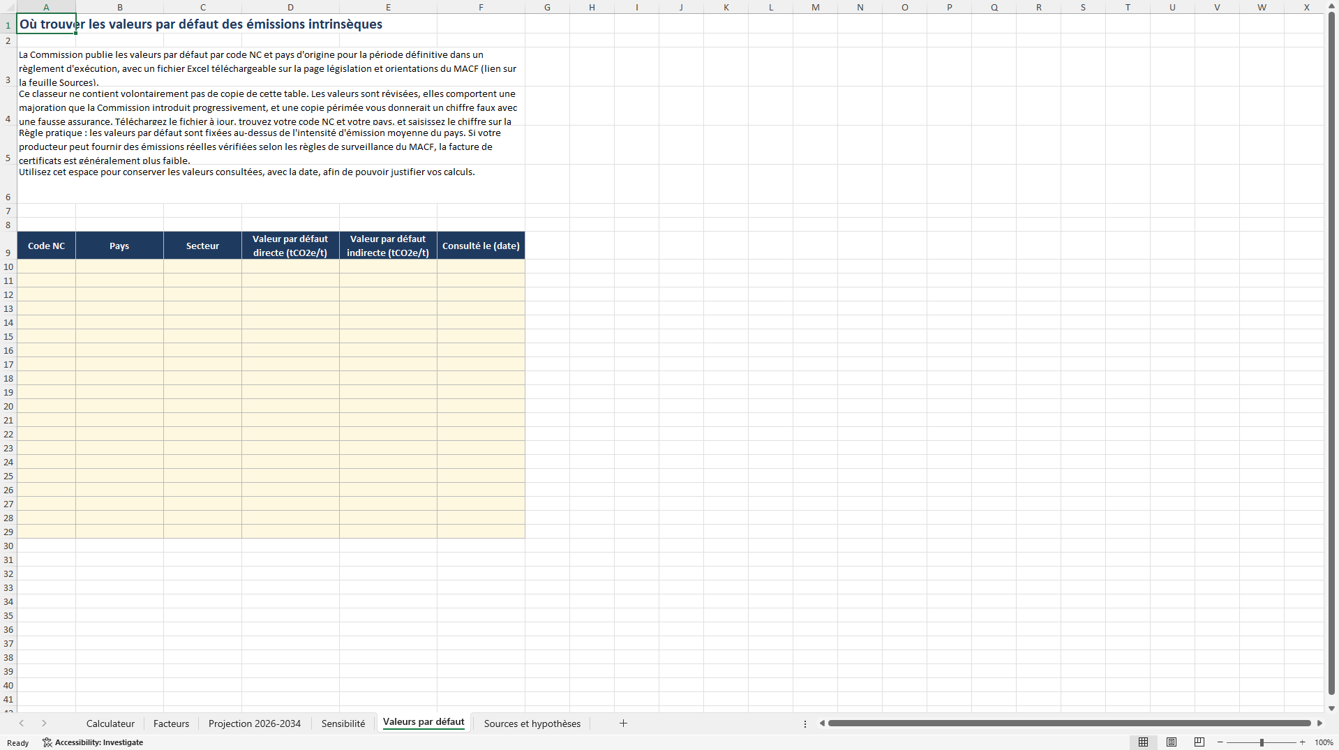Image resolution: width=1339 pixels, height=750 pixels.
Task: Click the 'Pays' table header
Action: click(x=119, y=246)
